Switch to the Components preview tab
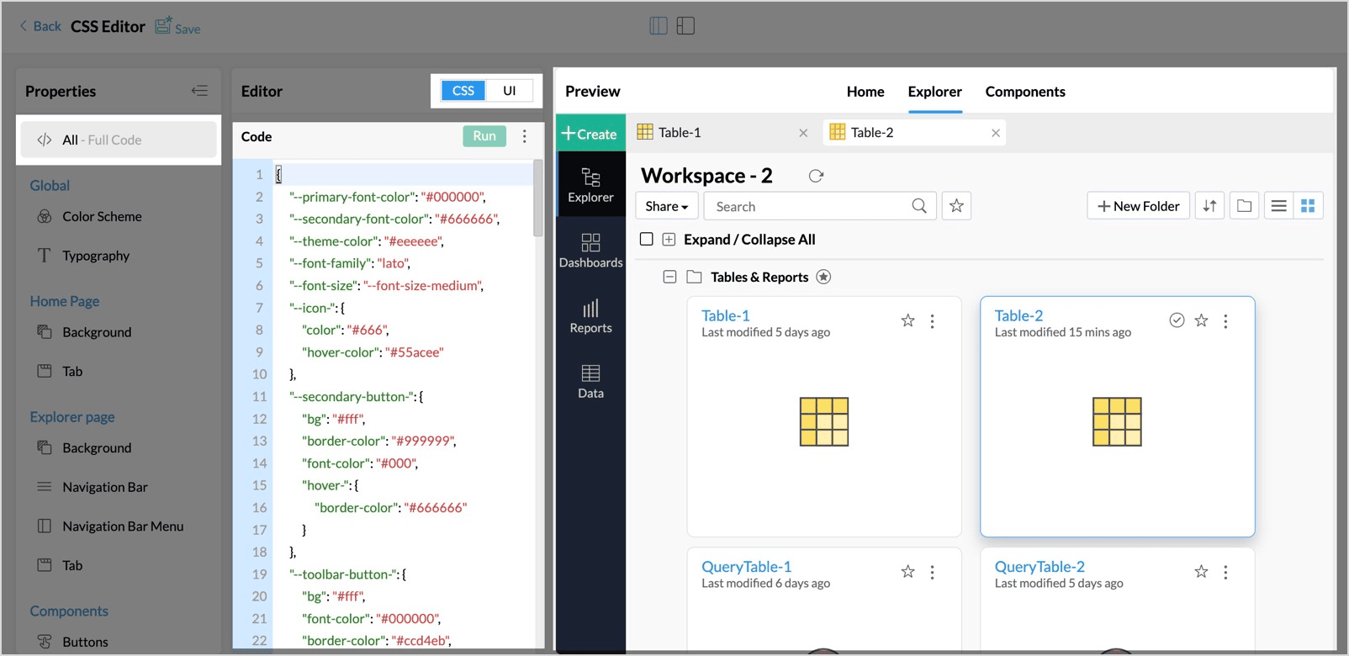This screenshot has height=656, width=1349. click(1024, 92)
